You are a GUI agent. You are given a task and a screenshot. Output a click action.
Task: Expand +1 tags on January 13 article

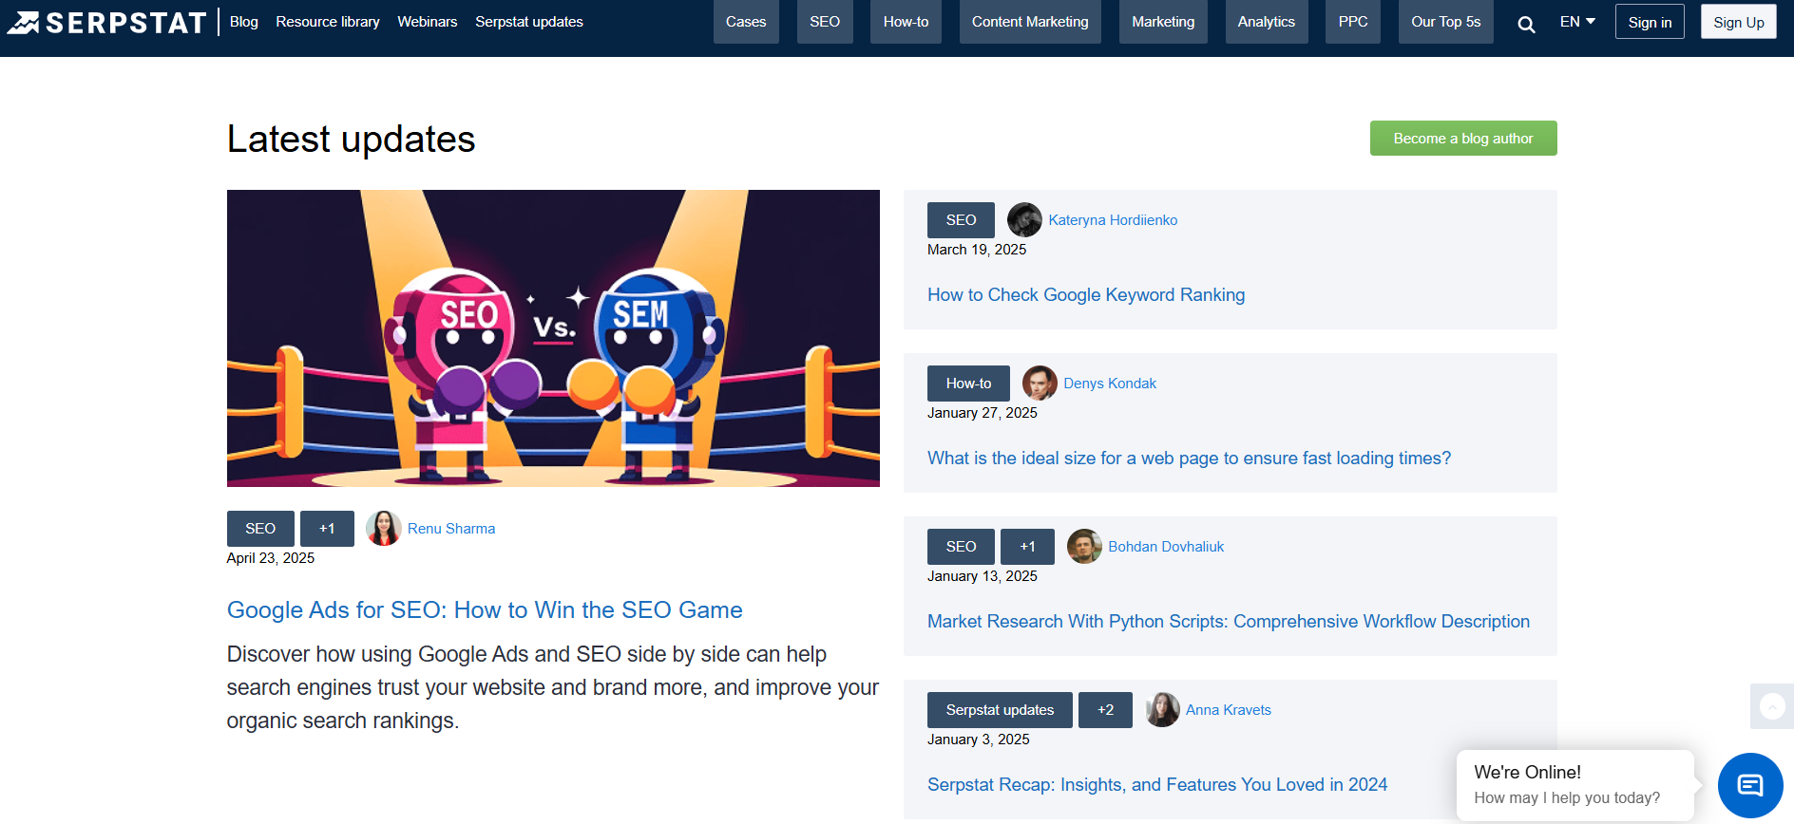coord(1027,547)
